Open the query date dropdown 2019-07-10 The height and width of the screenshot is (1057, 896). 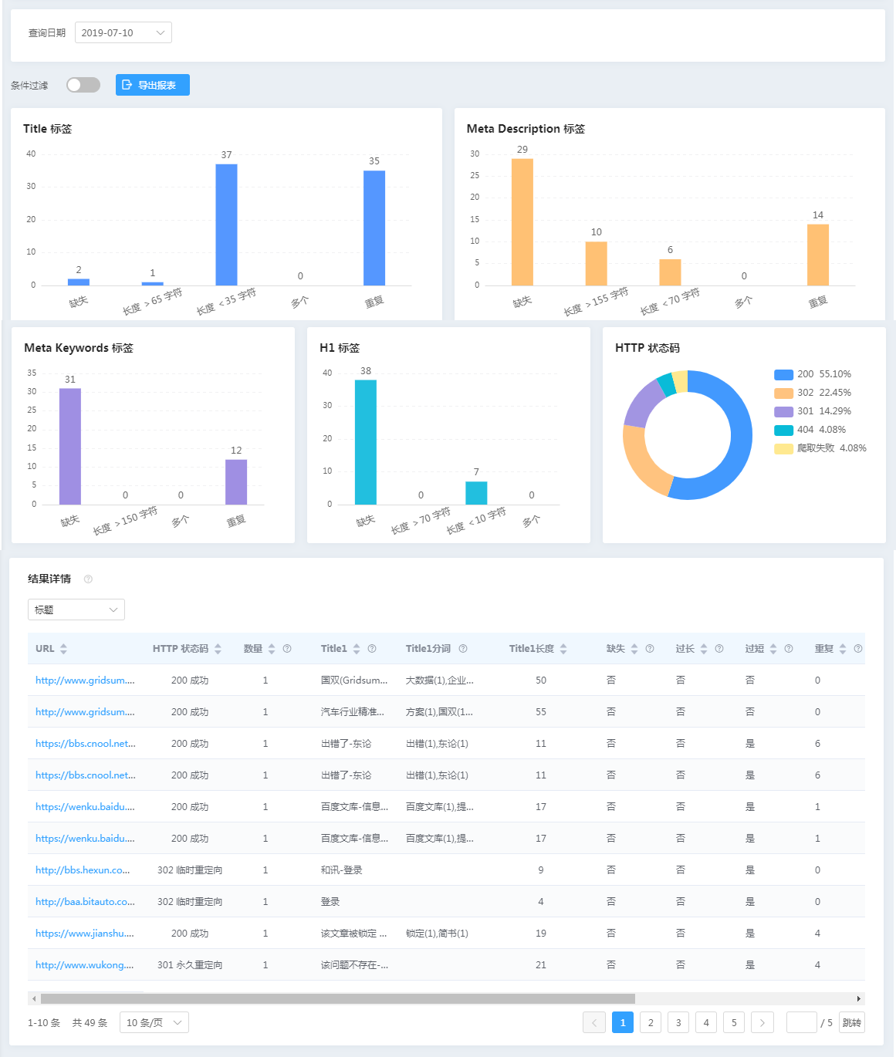tap(123, 32)
